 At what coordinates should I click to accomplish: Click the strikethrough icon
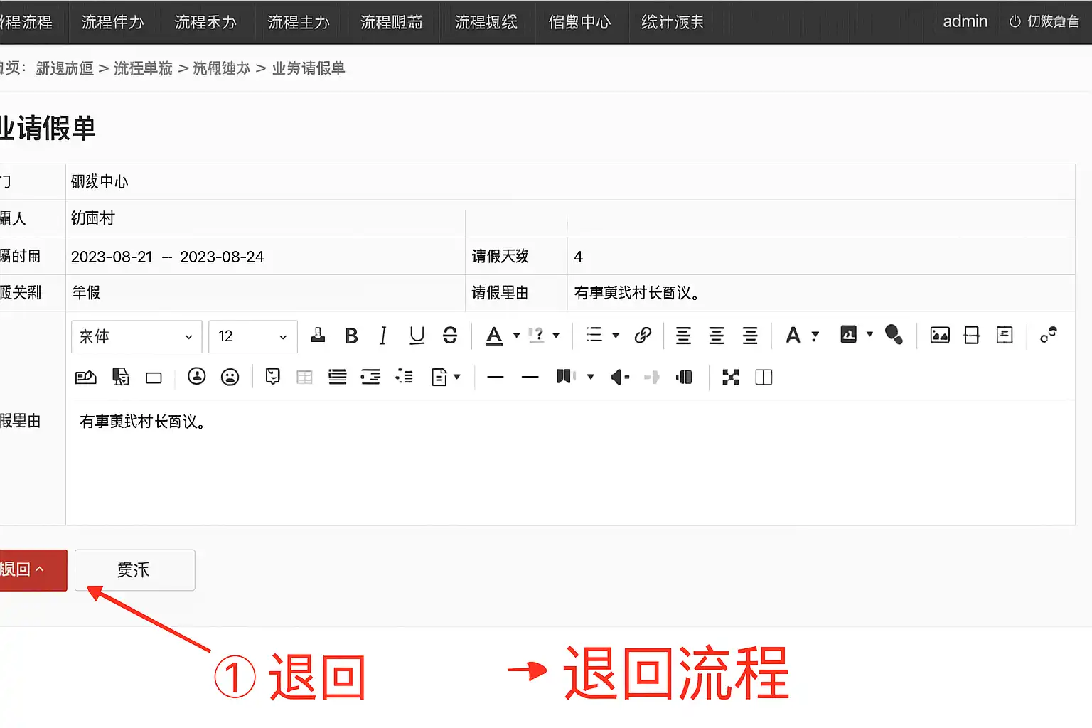pos(450,336)
